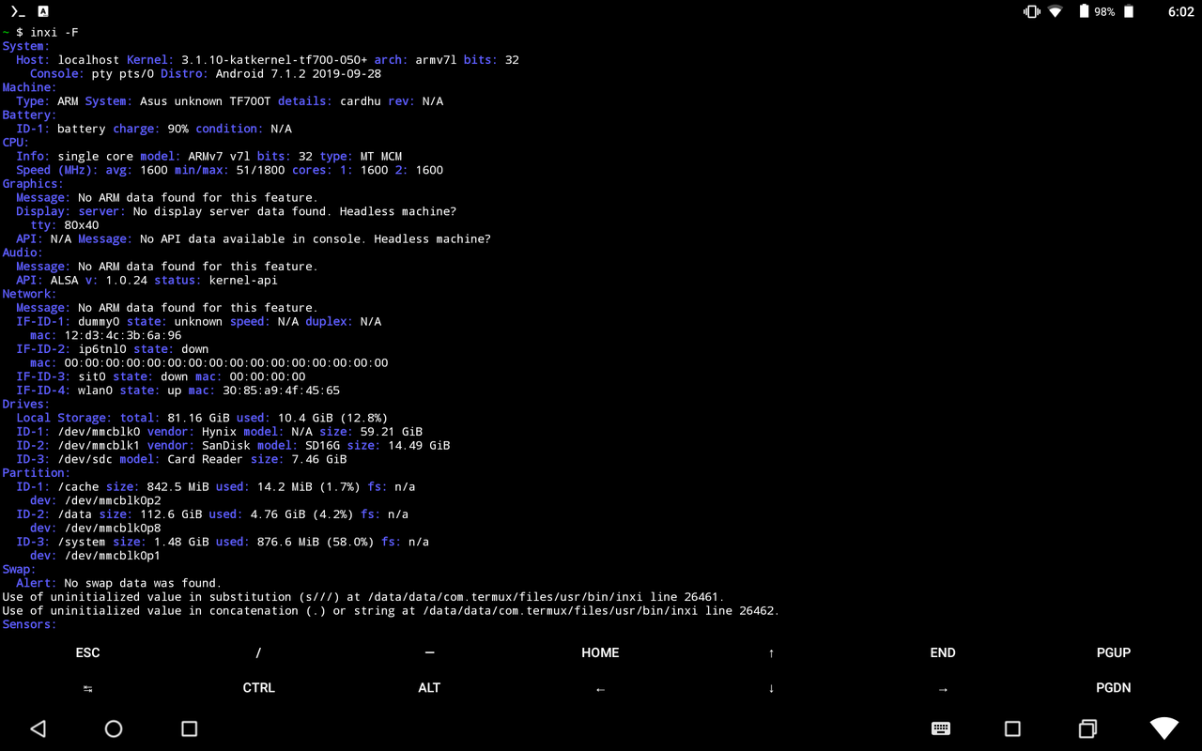Tap the PGDN extra key
1202x751 pixels.
click(x=1114, y=688)
